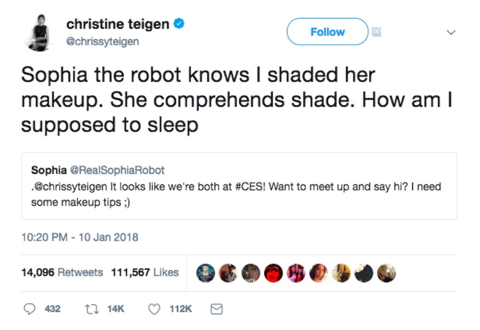The width and height of the screenshot is (480, 330).
Task: Open the tweet options chevron
Action: tap(451, 32)
